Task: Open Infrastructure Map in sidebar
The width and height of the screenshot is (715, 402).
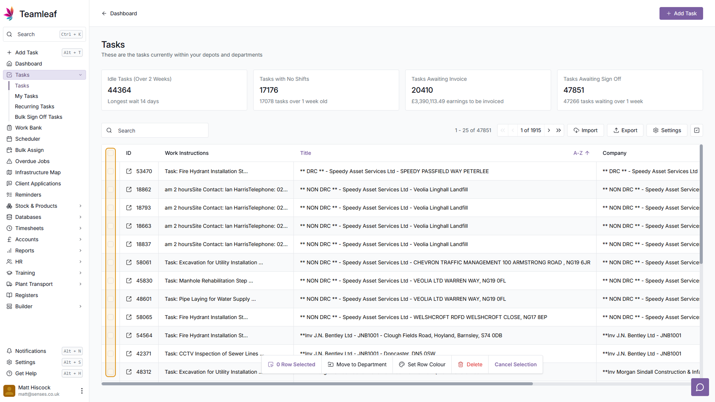Action: coord(44,172)
